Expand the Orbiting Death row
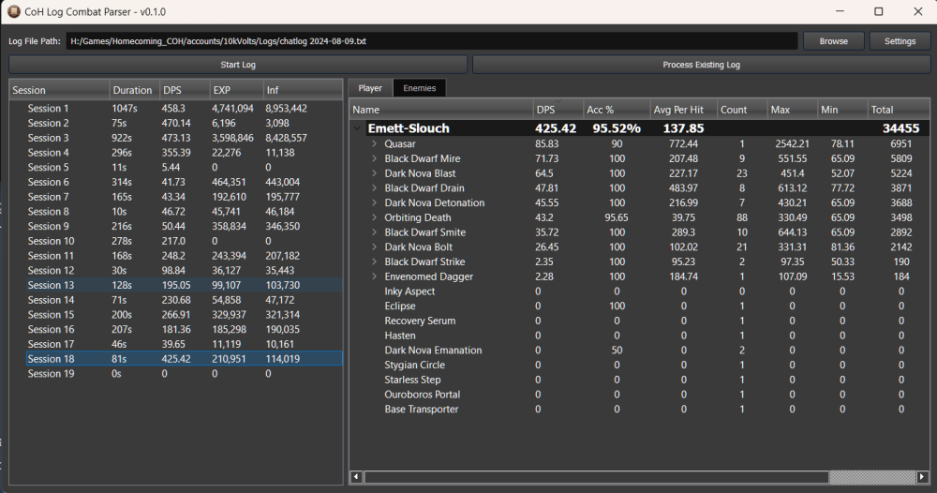Viewport: 937px width, 493px height. [374, 217]
